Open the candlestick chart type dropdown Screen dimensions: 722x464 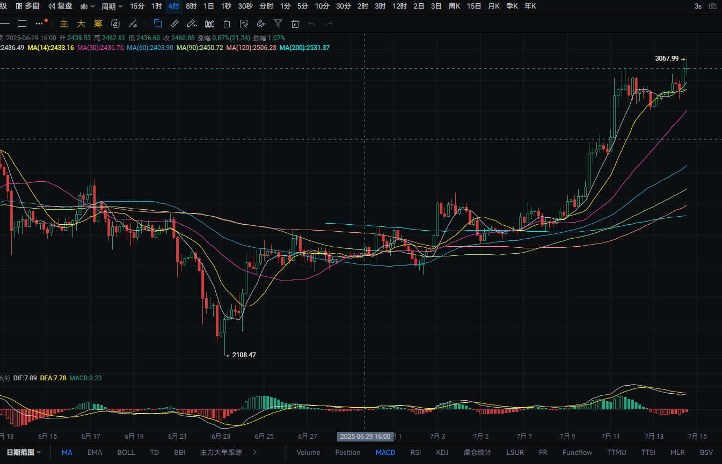pos(87,6)
